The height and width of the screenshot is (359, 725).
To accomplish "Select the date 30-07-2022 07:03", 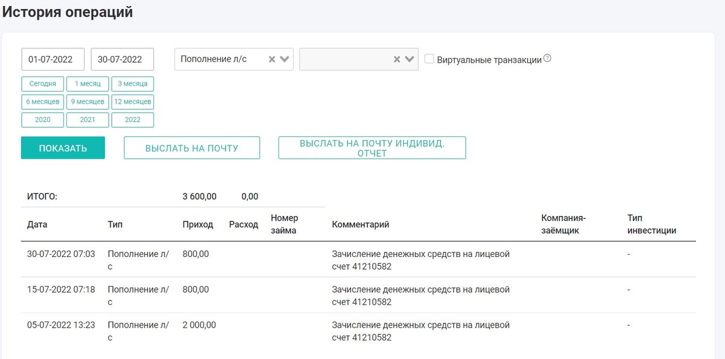I will [x=61, y=254].
